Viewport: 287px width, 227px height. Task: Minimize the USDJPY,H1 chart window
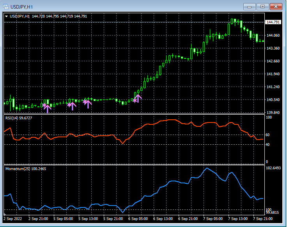coord(250,6)
